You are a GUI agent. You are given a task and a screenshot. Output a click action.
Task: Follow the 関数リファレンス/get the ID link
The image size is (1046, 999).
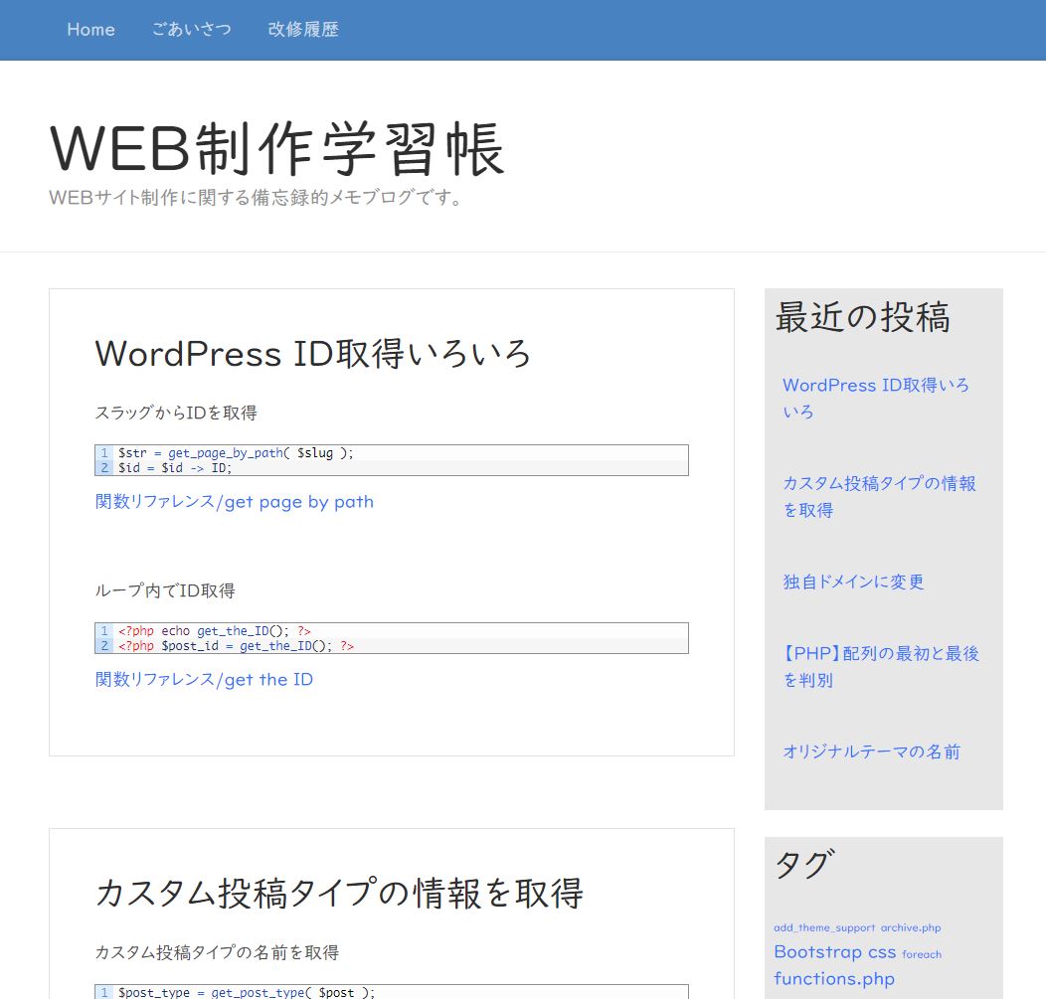pyautogui.click(x=204, y=680)
